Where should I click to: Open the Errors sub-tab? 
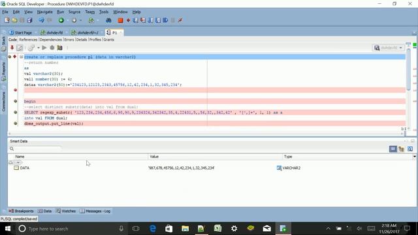click(69, 39)
